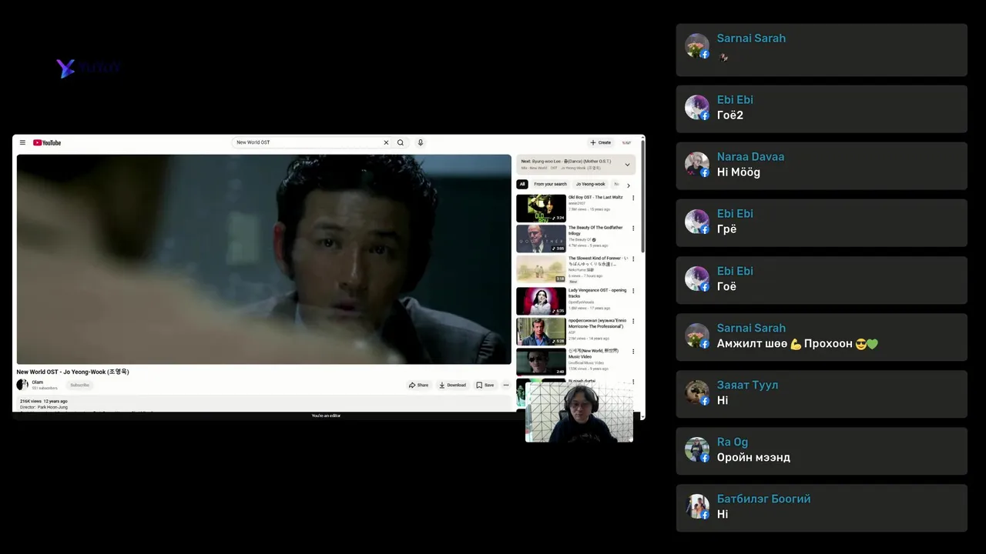Viewport: 986px width, 554px height.
Task: Subscribe to the Olam channel
Action: (79, 385)
